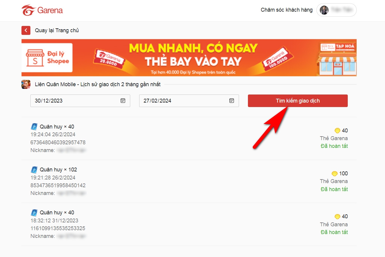385x257 pixels.
Task: Open the calendar picker for the start date
Action: (x=123, y=101)
